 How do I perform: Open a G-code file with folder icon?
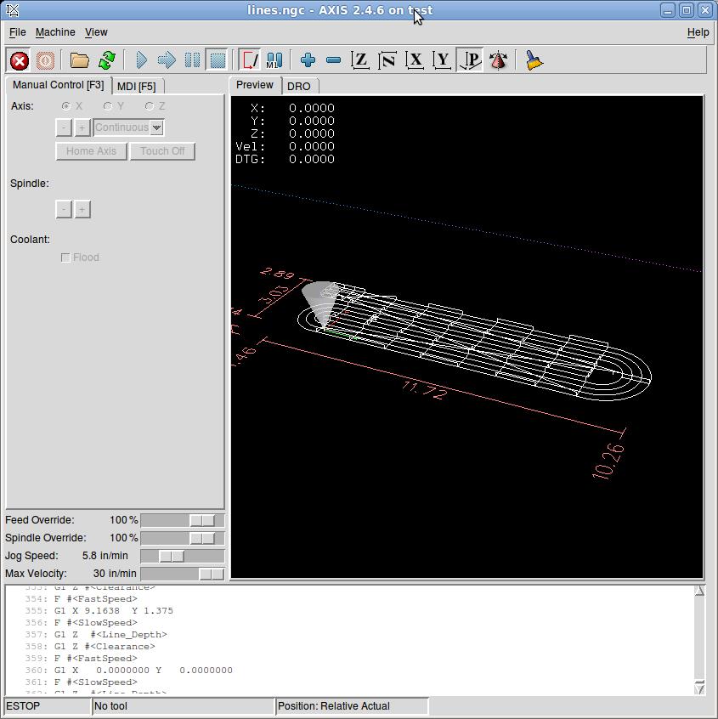click(x=80, y=60)
